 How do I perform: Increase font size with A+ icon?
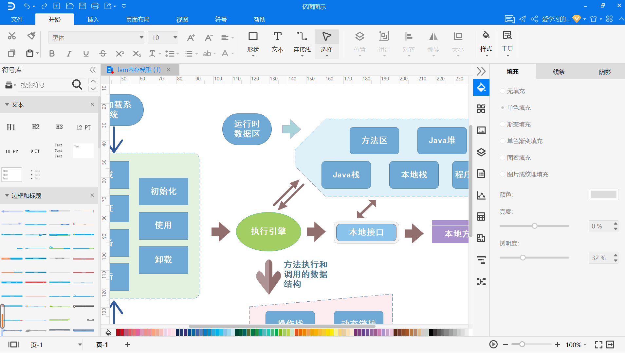[191, 38]
